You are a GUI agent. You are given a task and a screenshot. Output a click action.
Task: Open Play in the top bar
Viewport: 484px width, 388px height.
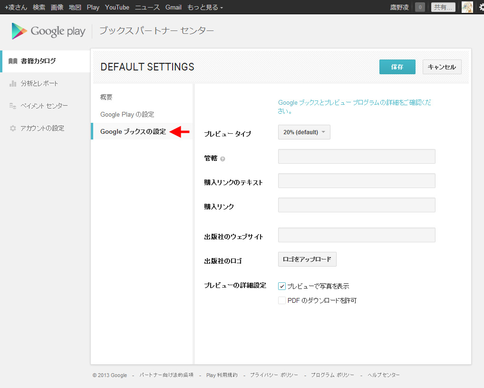(93, 7)
